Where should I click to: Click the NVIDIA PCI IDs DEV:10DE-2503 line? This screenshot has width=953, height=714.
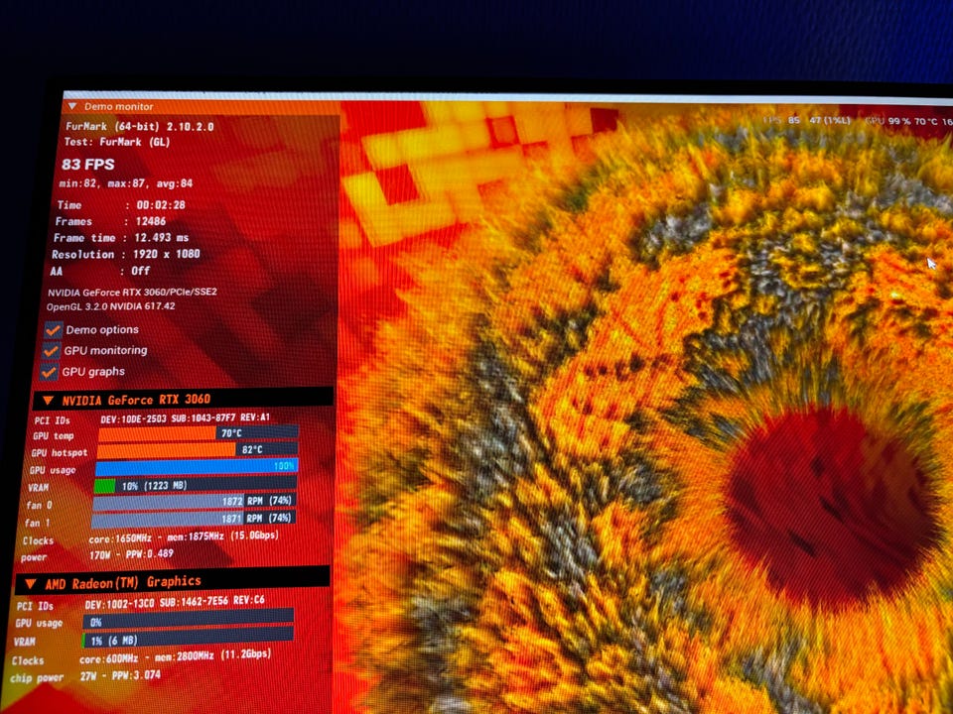coord(152,418)
